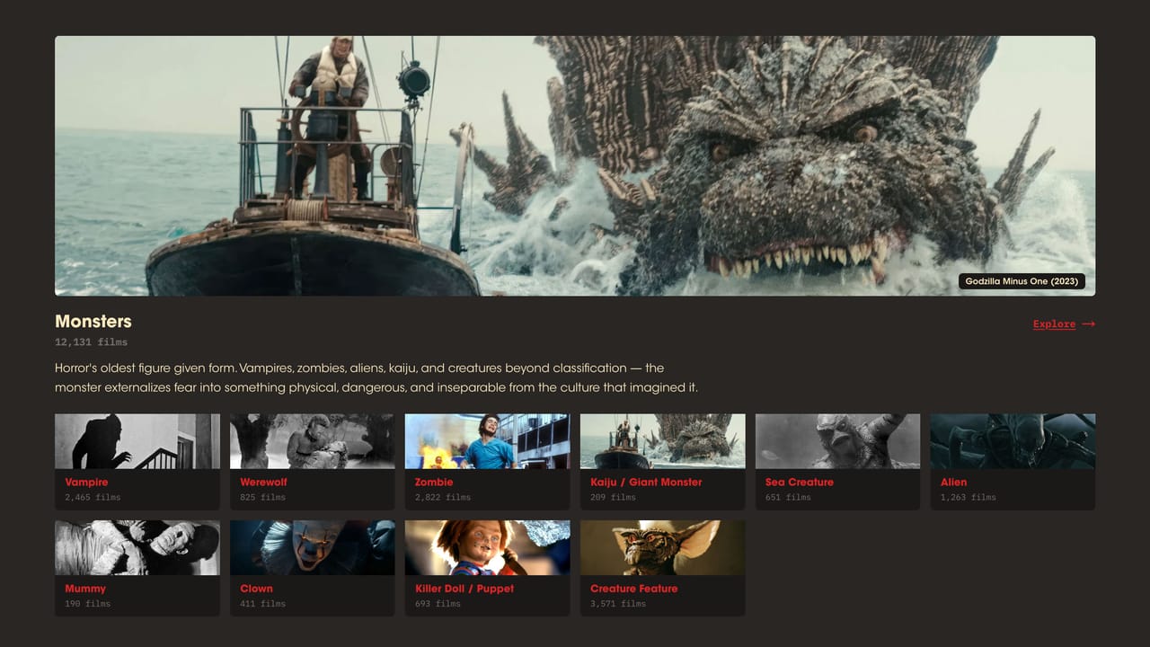1150x647 pixels.
Task: Open the Creature Feature thumbnail image
Action: (663, 548)
